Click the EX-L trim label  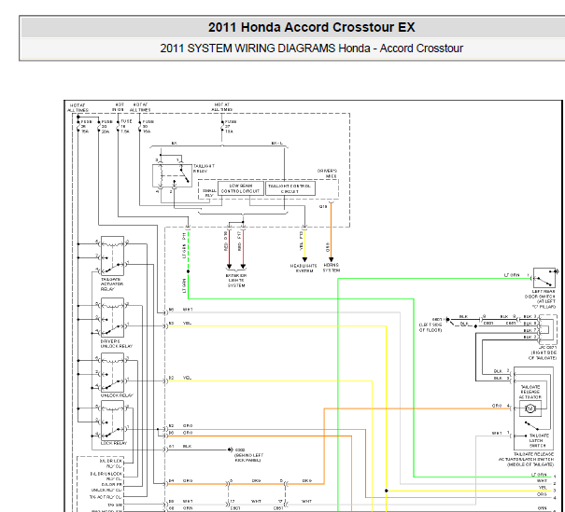click(x=276, y=144)
